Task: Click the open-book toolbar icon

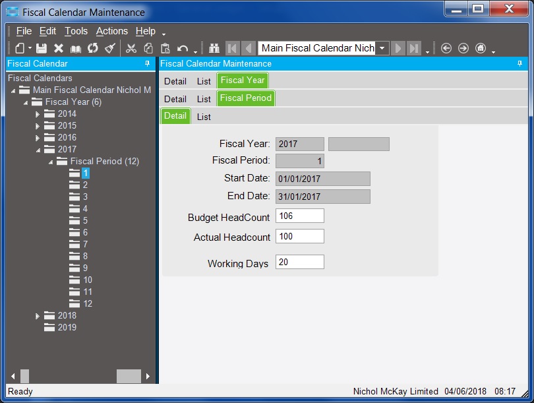Action: click(76, 49)
